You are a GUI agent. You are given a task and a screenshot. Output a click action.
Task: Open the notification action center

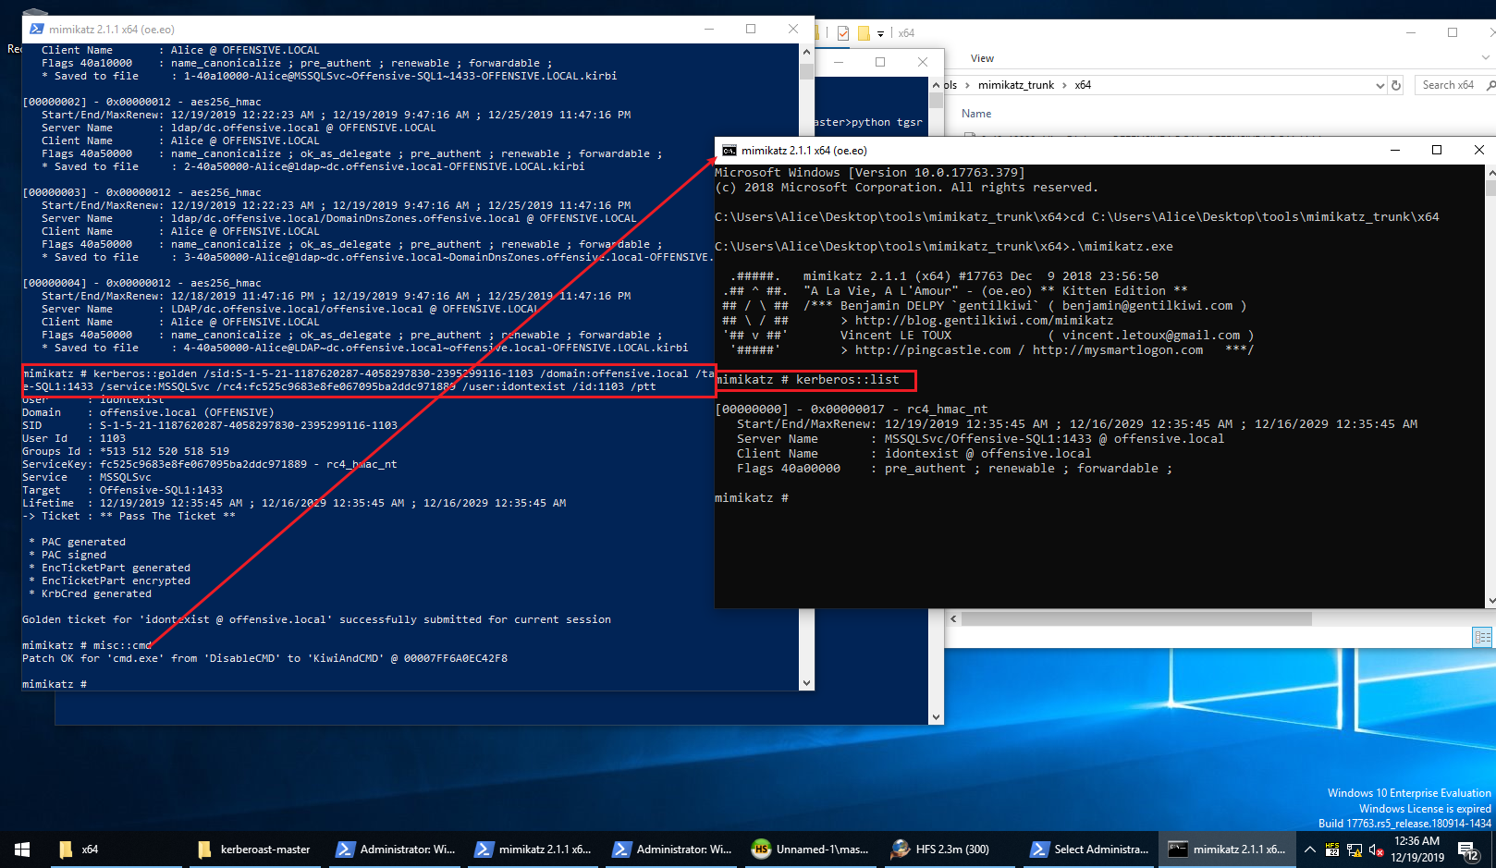1467,850
